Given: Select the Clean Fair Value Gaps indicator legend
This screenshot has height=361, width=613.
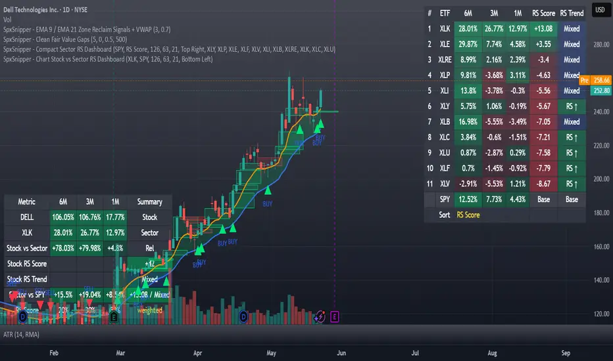Looking at the screenshot, I should pos(65,39).
